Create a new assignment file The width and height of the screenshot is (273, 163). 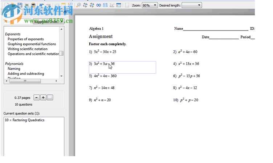pyautogui.click(x=7, y=5)
